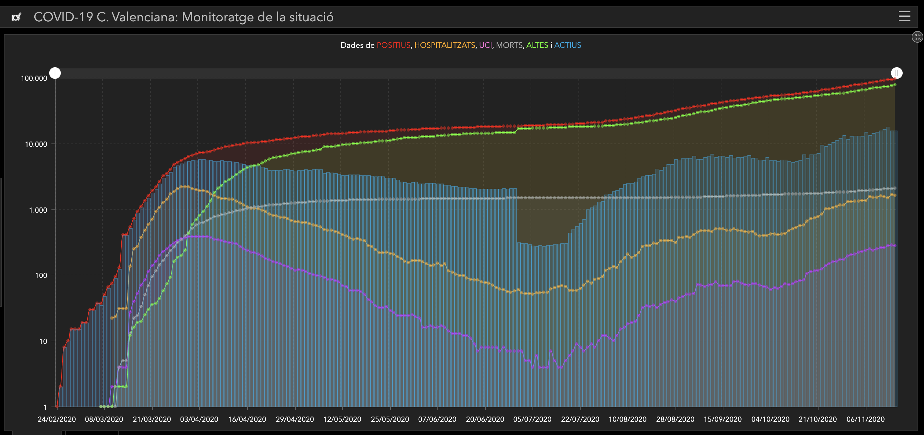Image resolution: width=924 pixels, height=435 pixels.
Task: Click the POSITIUS legend label
Action: click(393, 46)
